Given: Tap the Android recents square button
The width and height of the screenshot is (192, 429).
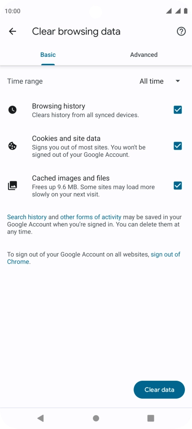Looking at the screenshot, I should click(x=151, y=418).
